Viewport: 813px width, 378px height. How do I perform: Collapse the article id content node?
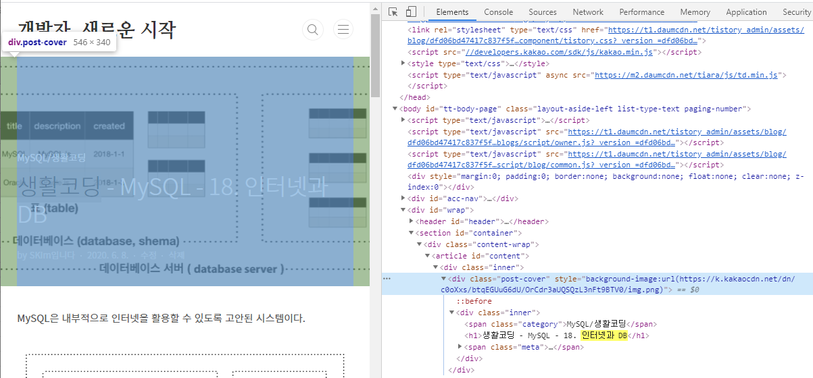coord(428,256)
